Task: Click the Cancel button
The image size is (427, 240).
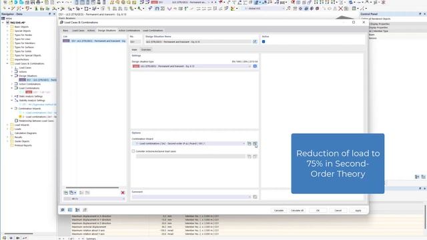Action: pos(338,211)
